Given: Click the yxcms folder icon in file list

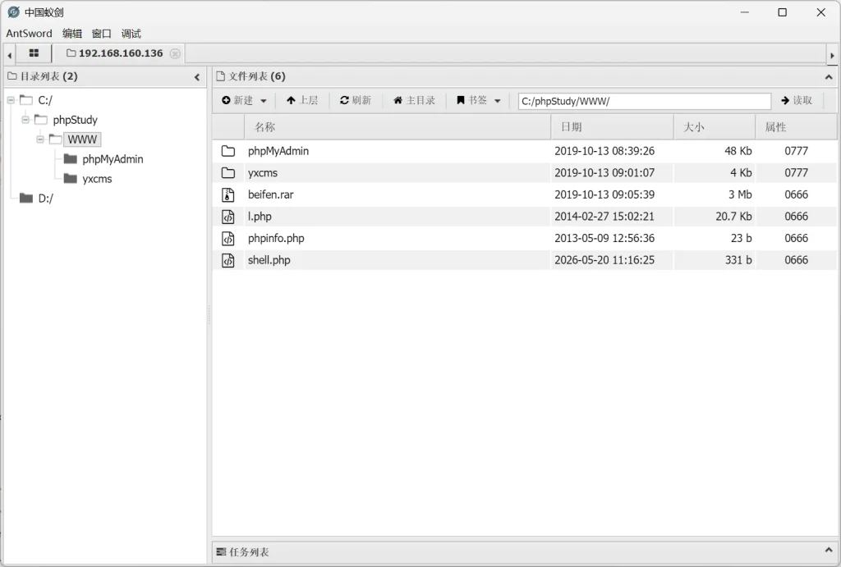Looking at the screenshot, I should pyautogui.click(x=228, y=173).
